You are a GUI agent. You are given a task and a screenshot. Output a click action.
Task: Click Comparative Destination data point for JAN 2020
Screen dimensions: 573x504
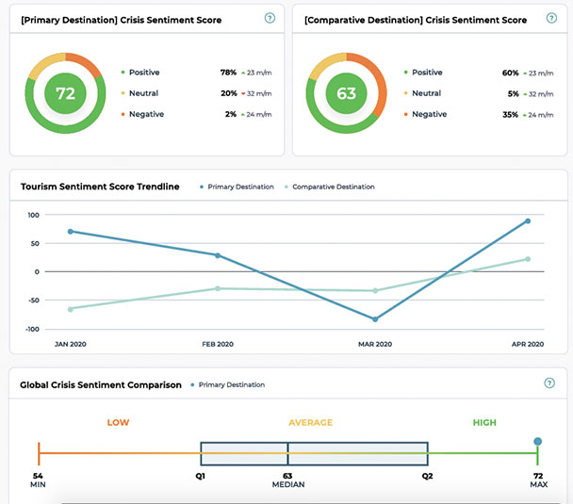70,308
